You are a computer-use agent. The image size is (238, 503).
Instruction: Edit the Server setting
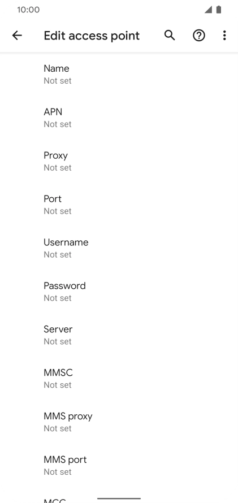(119, 335)
